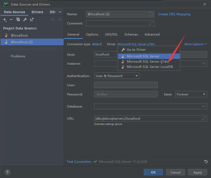This screenshot has height=178, width=211.
Task: Select Microsoft SQL Server LocalDB option
Action: (149, 67)
